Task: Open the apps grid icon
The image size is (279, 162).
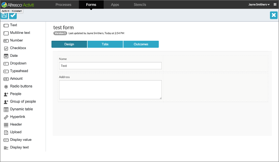Action: coord(275,5)
